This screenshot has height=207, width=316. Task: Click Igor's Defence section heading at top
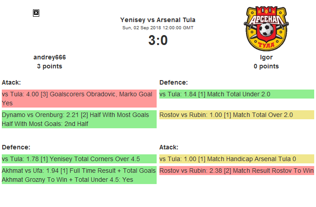pyautogui.click(x=173, y=82)
